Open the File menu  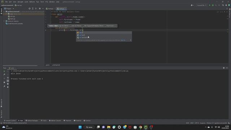pyautogui.click(x=6, y=2)
